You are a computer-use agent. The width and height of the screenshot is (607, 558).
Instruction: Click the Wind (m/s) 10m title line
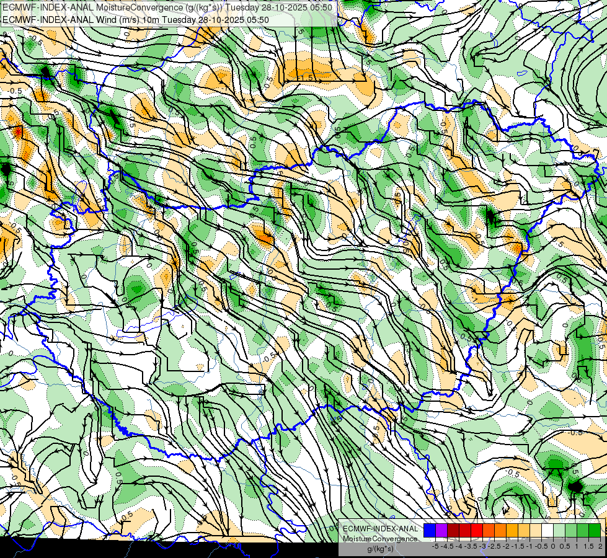(x=136, y=20)
